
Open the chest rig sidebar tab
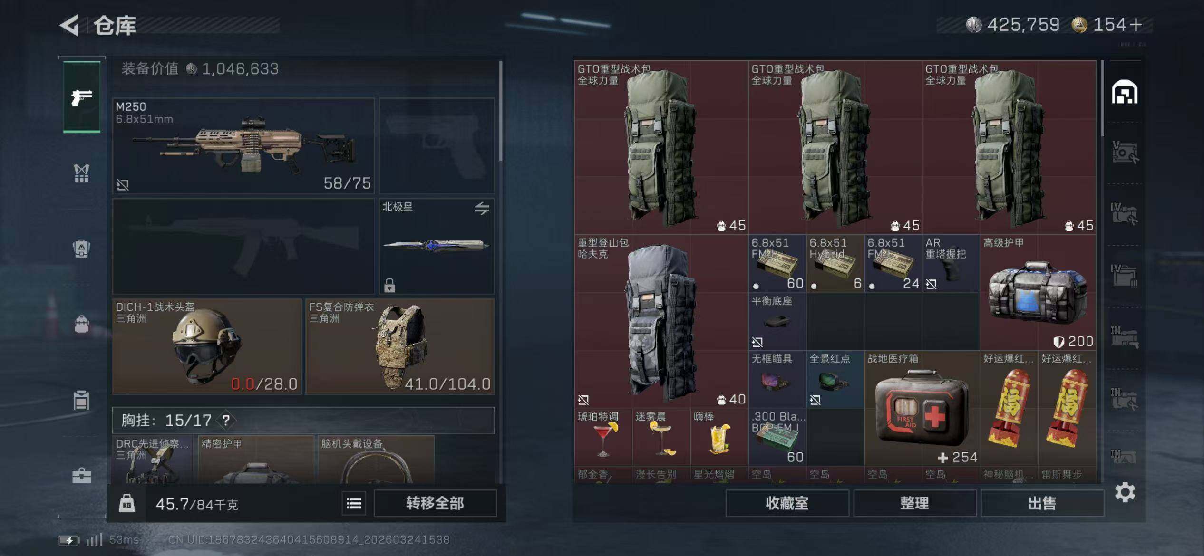tap(82, 173)
